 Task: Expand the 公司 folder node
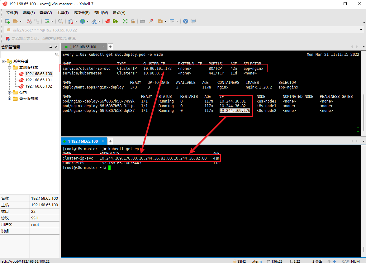pyautogui.click(x=9, y=93)
